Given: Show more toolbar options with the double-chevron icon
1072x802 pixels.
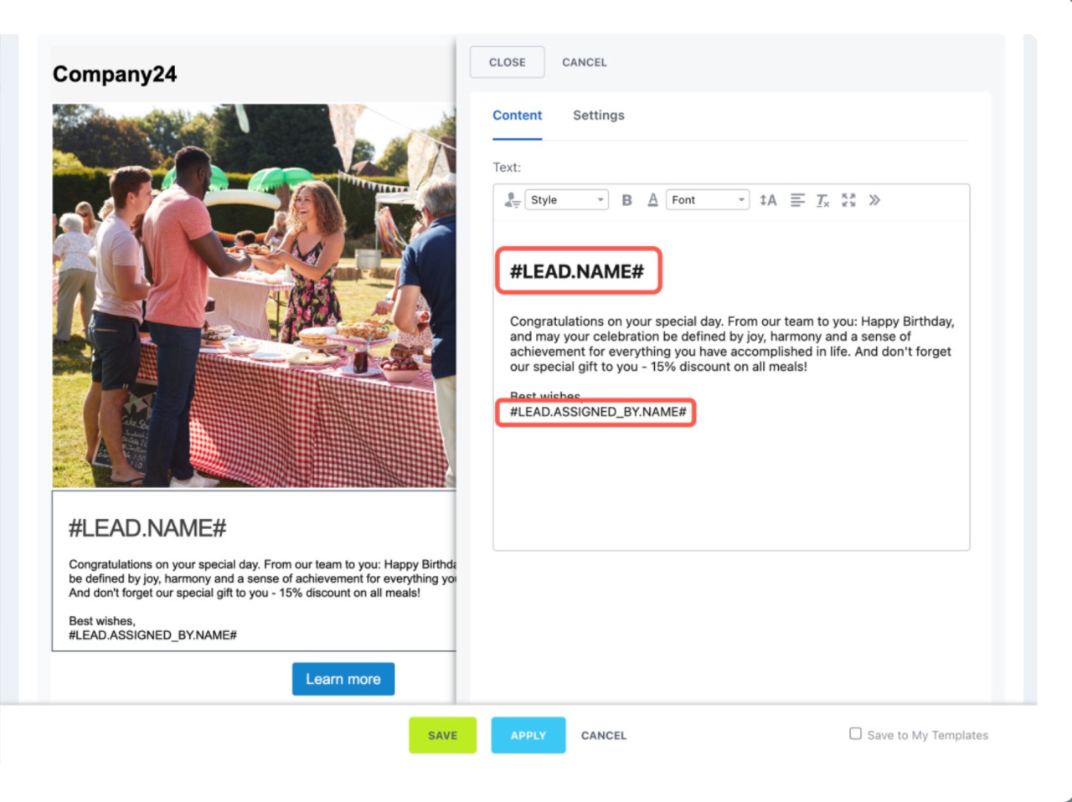Looking at the screenshot, I should (x=874, y=200).
